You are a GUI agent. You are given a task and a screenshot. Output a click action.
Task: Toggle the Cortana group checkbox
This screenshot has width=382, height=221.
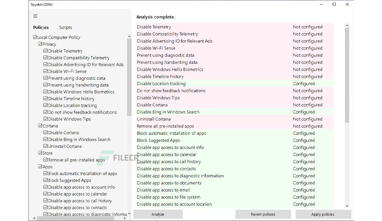pyautogui.click(x=40, y=126)
